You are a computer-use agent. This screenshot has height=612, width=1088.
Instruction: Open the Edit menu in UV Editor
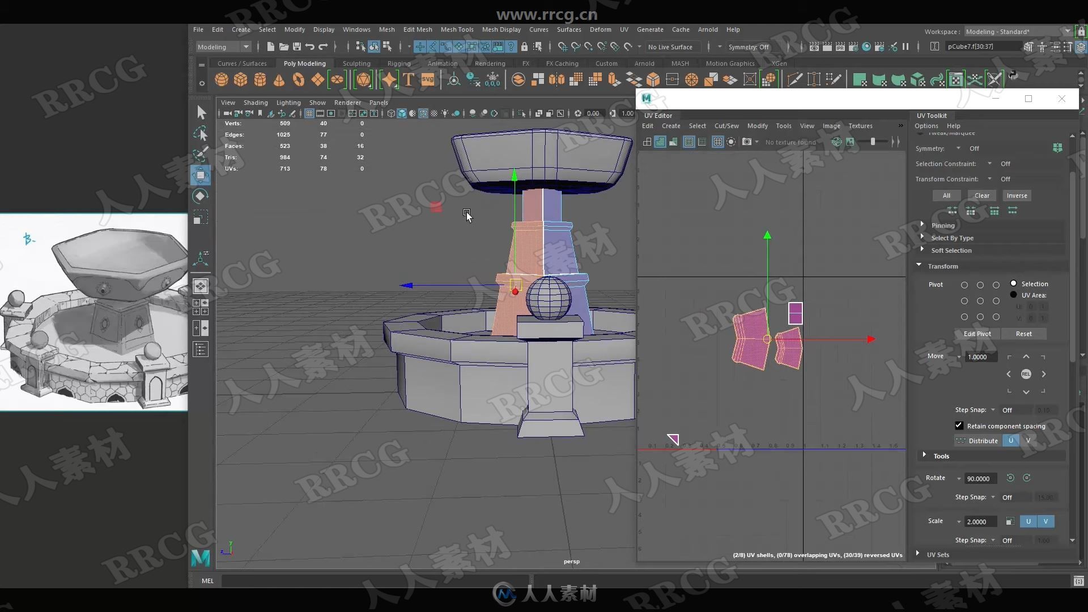click(647, 126)
